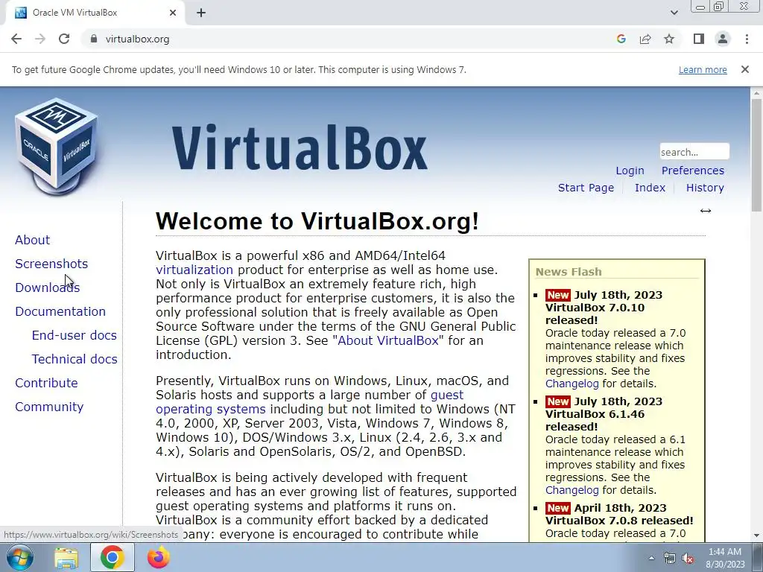Open Windows Explorer from the taskbar
Viewport: 763px width, 572px height.
coord(66,558)
